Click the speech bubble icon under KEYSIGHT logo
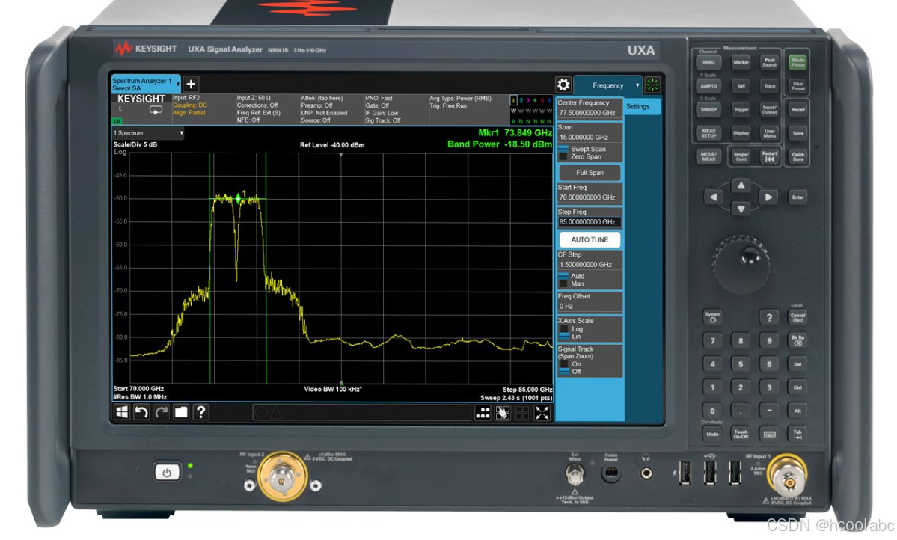Viewport: 897px width, 540px height. (x=156, y=111)
